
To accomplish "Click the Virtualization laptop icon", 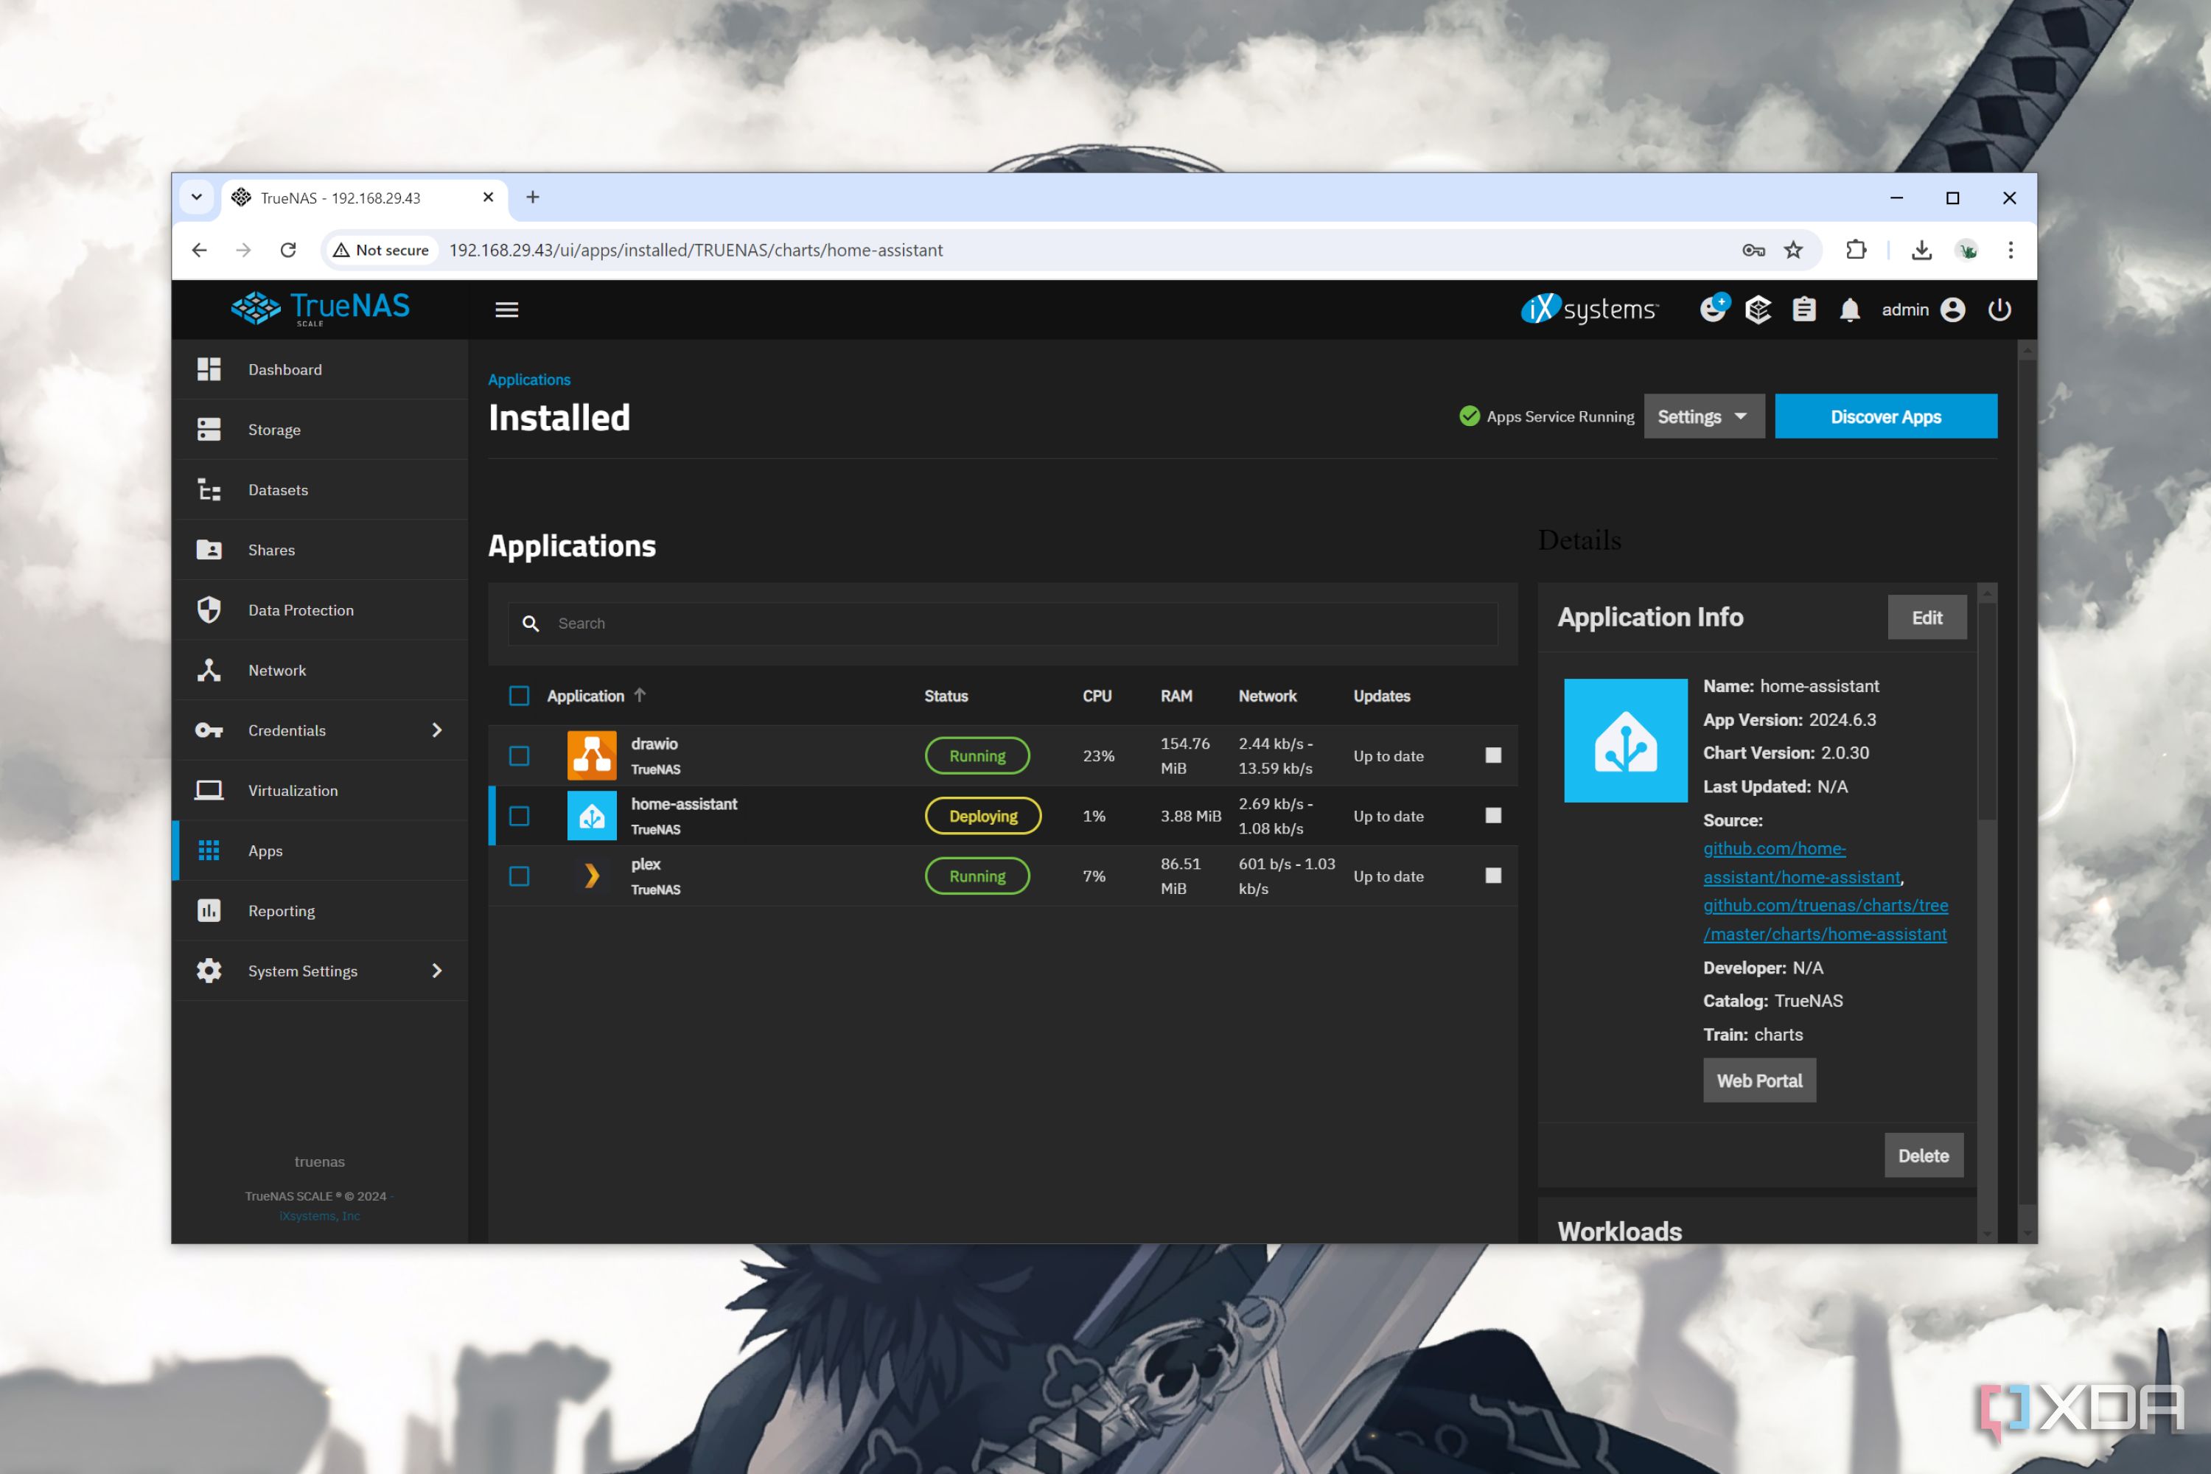I will click(x=209, y=791).
